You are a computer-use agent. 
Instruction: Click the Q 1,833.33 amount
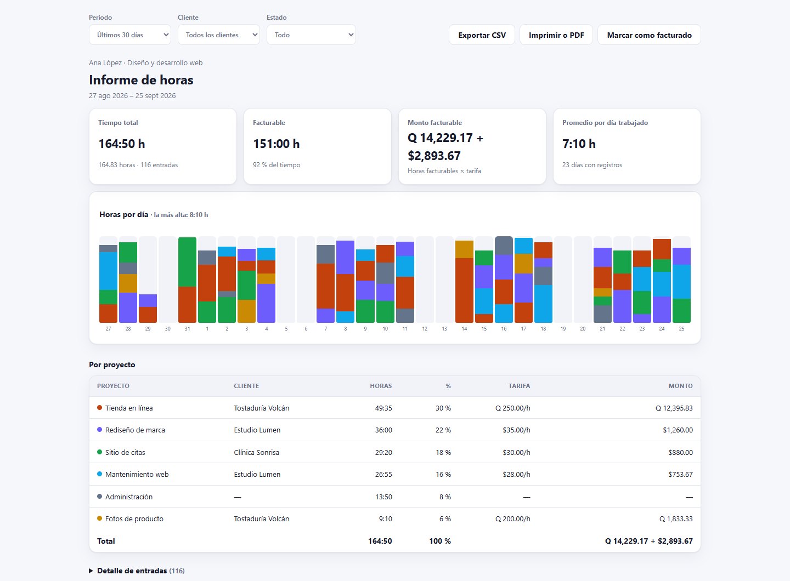pos(676,519)
